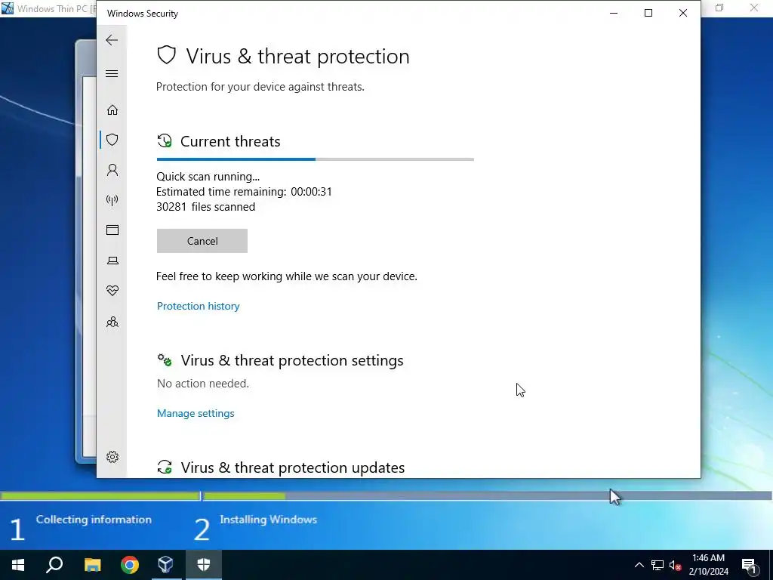Click the Virus & threat protection settings icon
The width and height of the screenshot is (773, 580).
pos(165,360)
